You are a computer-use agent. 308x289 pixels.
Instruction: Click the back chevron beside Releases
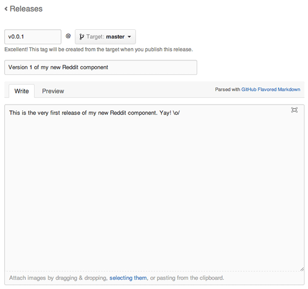click(6, 9)
